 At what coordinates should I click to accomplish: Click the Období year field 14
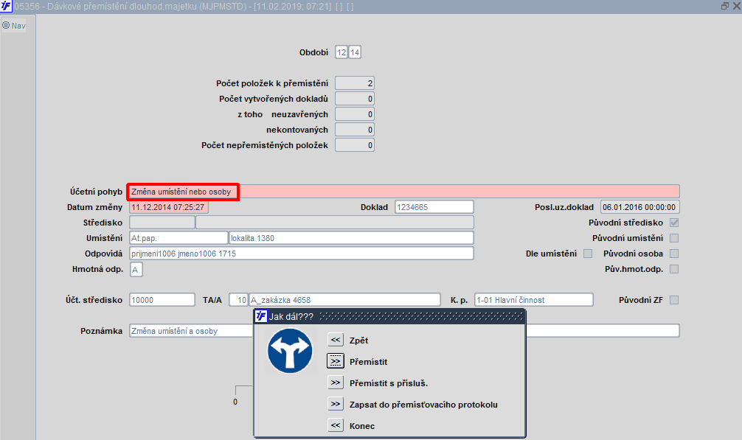click(355, 52)
